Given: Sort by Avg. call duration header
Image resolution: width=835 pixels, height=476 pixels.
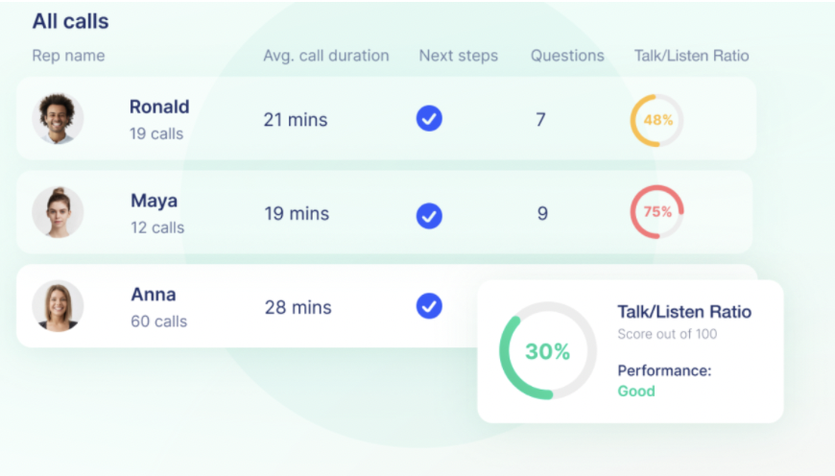Looking at the screenshot, I should click(x=326, y=56).
